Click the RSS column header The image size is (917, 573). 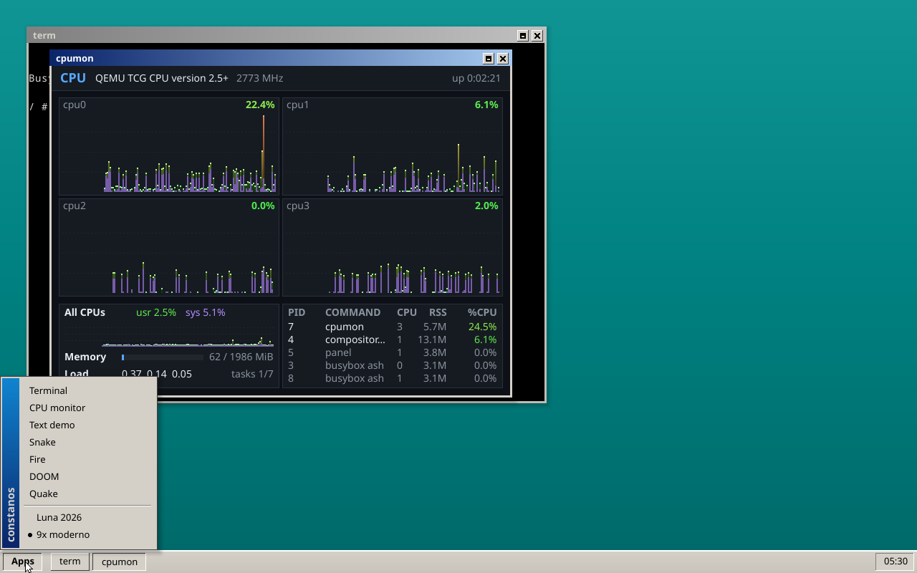[438, 312]
